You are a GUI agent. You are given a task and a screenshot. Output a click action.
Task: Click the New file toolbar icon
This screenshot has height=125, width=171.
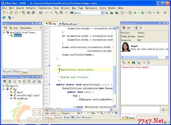(4, 13)
